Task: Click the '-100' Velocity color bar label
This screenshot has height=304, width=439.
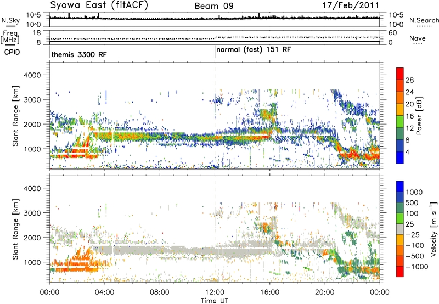Action: coord(414,245)
